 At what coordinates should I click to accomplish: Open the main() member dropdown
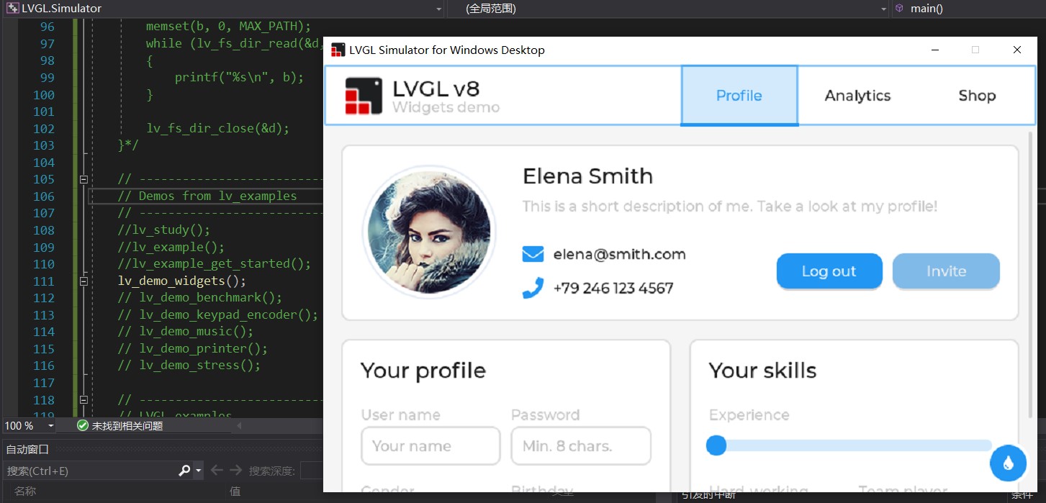[968, 9]
